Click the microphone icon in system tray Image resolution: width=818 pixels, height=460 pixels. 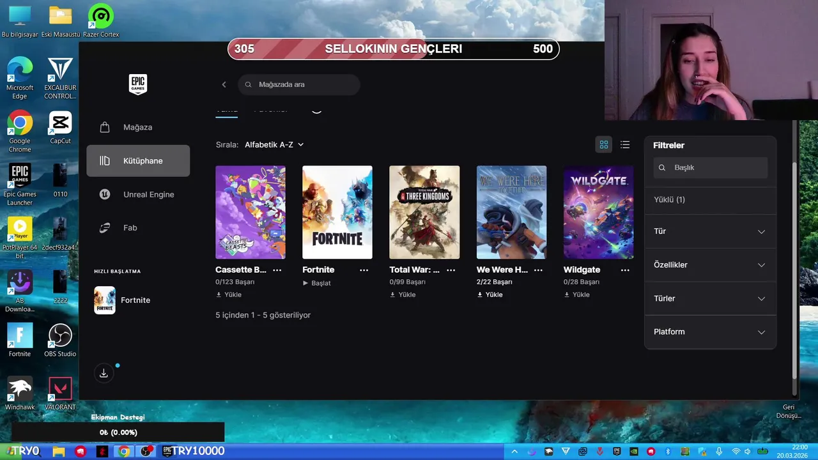(719, 452)
